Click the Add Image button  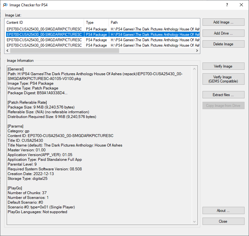[223, 22]
